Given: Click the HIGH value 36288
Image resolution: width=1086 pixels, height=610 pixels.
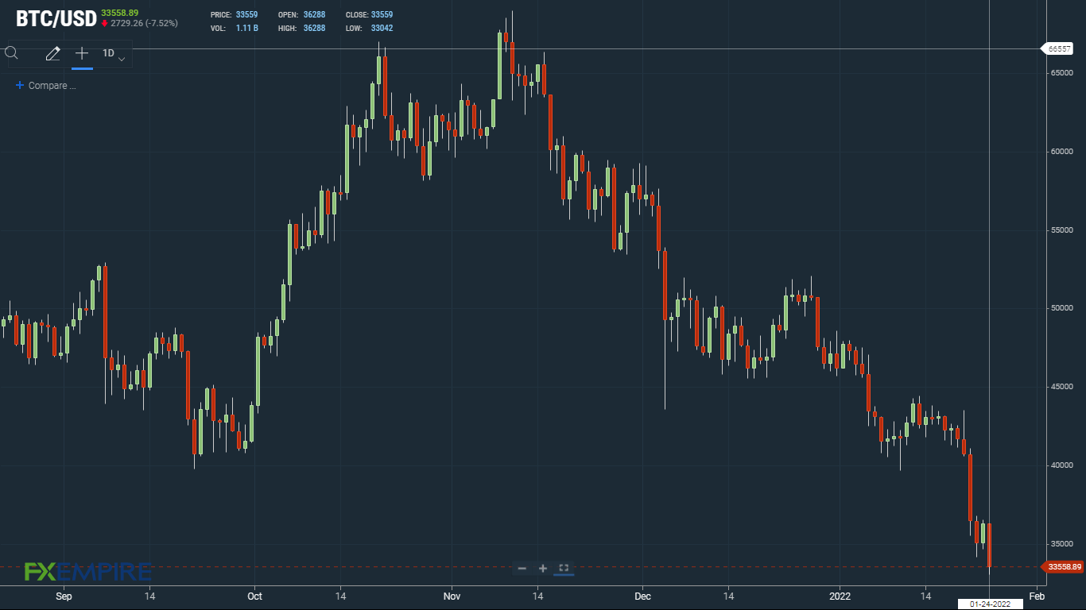Looking at the screenshot, I should 314,29.
